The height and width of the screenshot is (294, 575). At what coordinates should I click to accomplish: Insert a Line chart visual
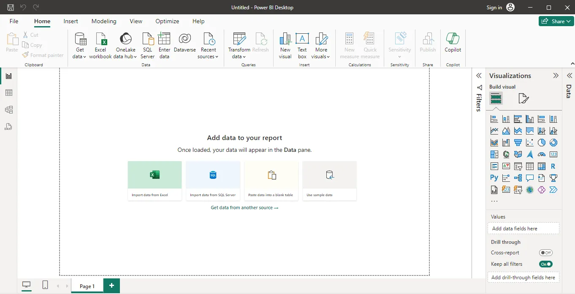(x=494, y=131)
